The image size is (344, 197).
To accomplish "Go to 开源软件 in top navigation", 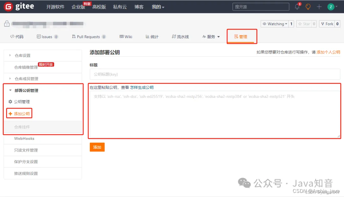I will 55,7.
